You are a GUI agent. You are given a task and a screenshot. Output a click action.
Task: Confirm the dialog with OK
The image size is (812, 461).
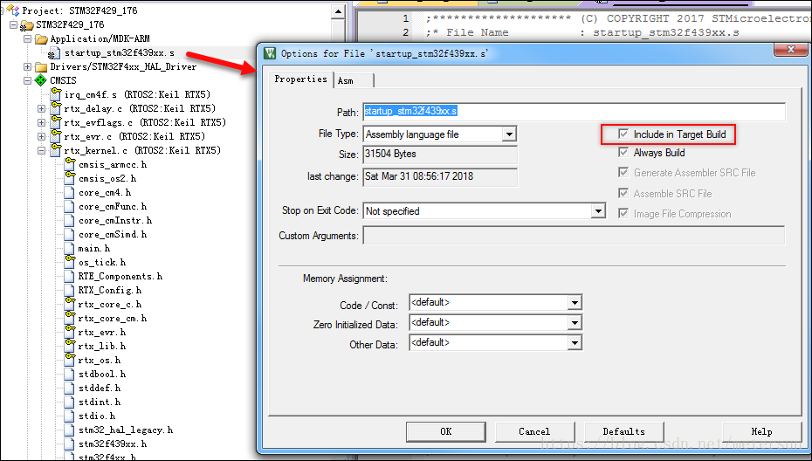coord(446,431)
